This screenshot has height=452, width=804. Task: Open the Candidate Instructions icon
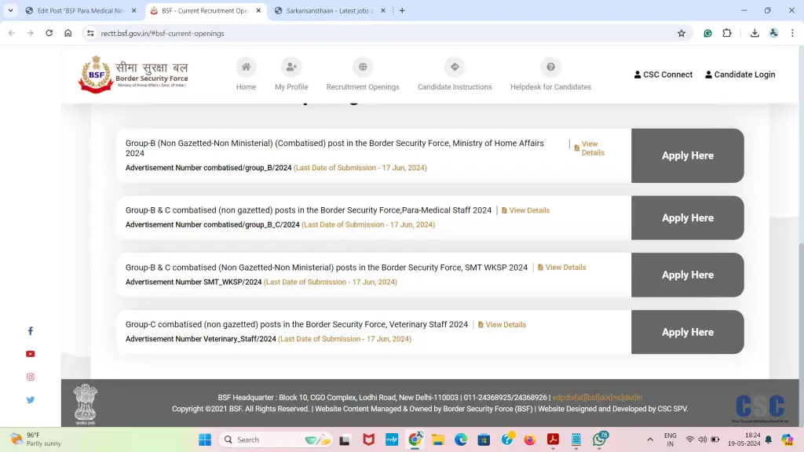point(455,67)
